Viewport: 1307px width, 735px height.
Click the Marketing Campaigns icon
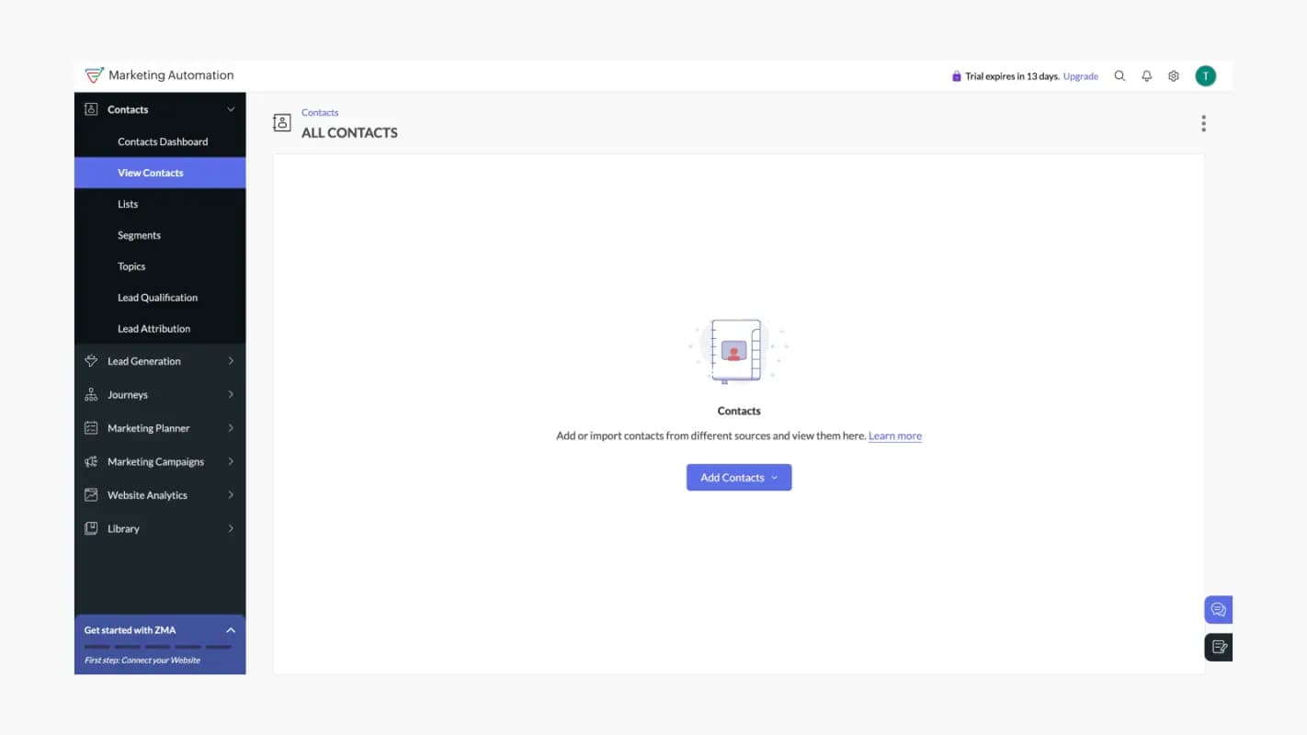(x=91, y=461)
